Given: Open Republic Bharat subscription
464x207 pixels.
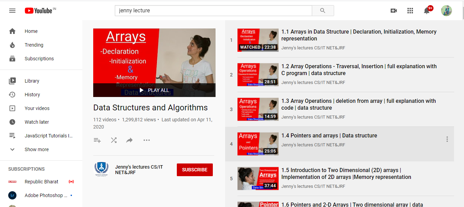Looking at the screenshot, I should click(41, 182).
